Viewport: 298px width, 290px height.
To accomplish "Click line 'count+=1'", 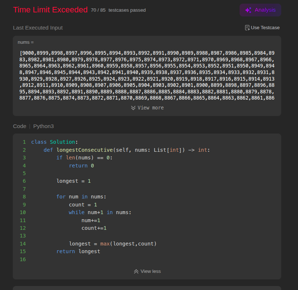I will click(94, 228).
